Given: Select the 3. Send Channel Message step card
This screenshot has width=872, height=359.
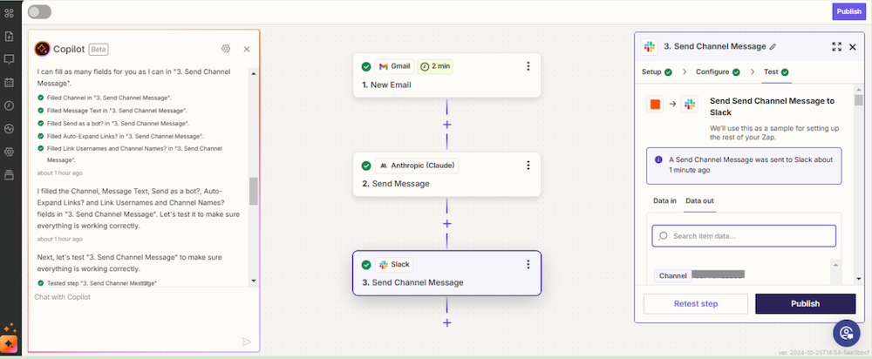Looking at the screenshot, I should tap(446, 274).
